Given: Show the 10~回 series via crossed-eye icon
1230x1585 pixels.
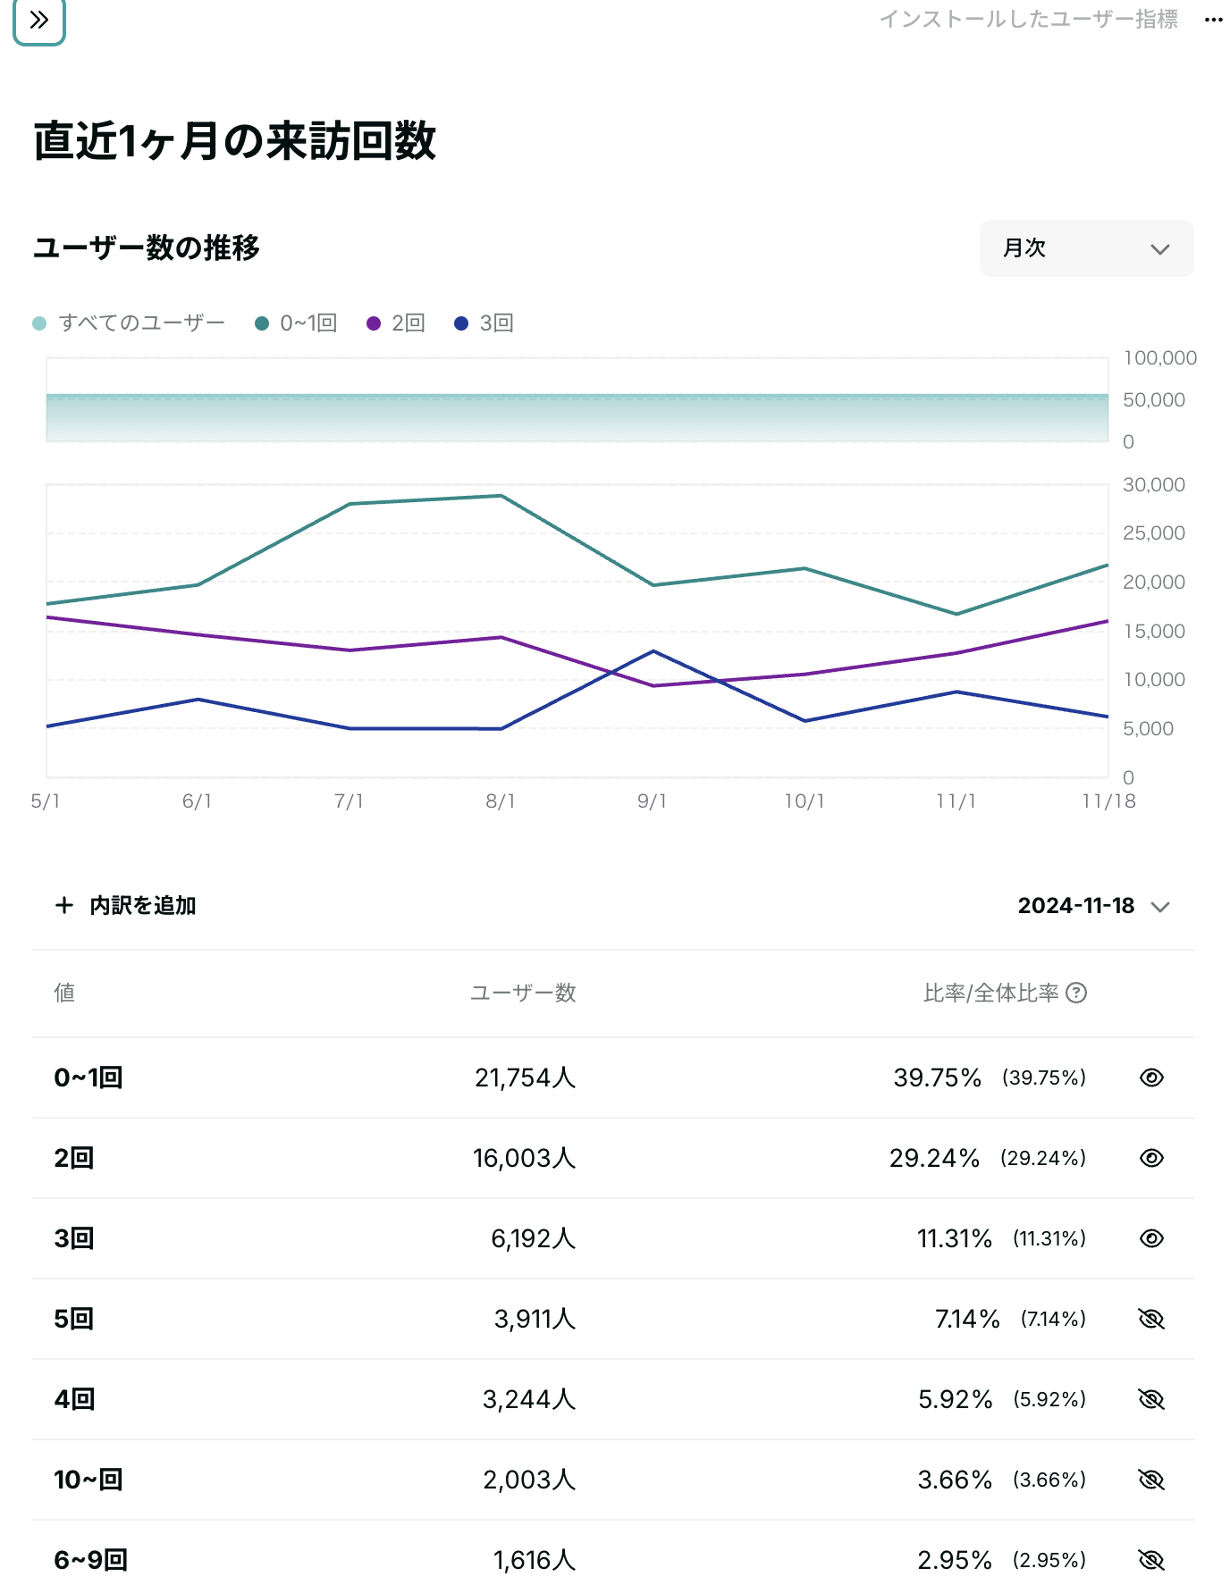Looking at the screenshot, I should tap(1151, 1480).
